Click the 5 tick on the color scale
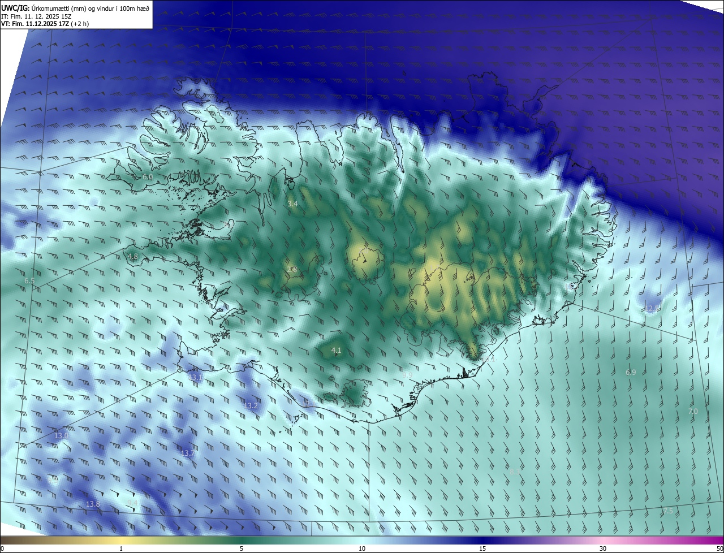The height and width of the screenshot is (553, 724). 242,548
